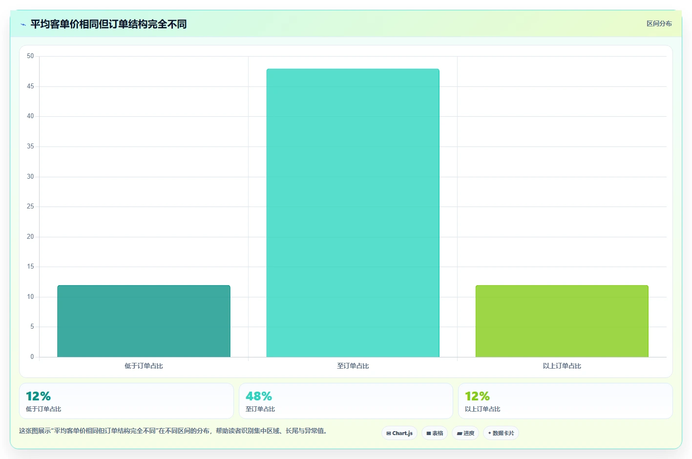Open the 12% 以上订单占比 data card
This screenshot has width=692, height=459.
565,401
